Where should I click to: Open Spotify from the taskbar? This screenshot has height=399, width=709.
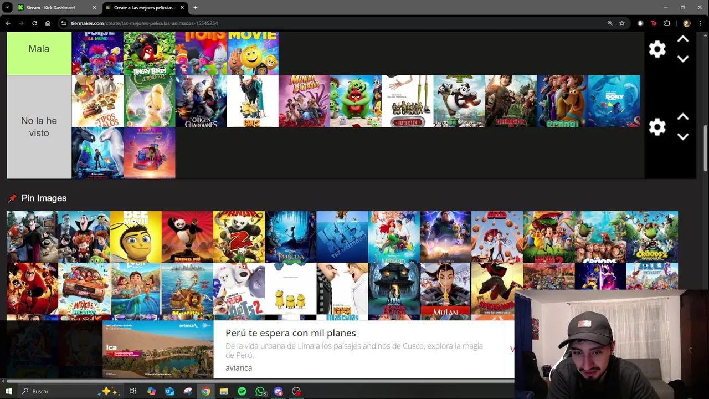click(242, 391)
